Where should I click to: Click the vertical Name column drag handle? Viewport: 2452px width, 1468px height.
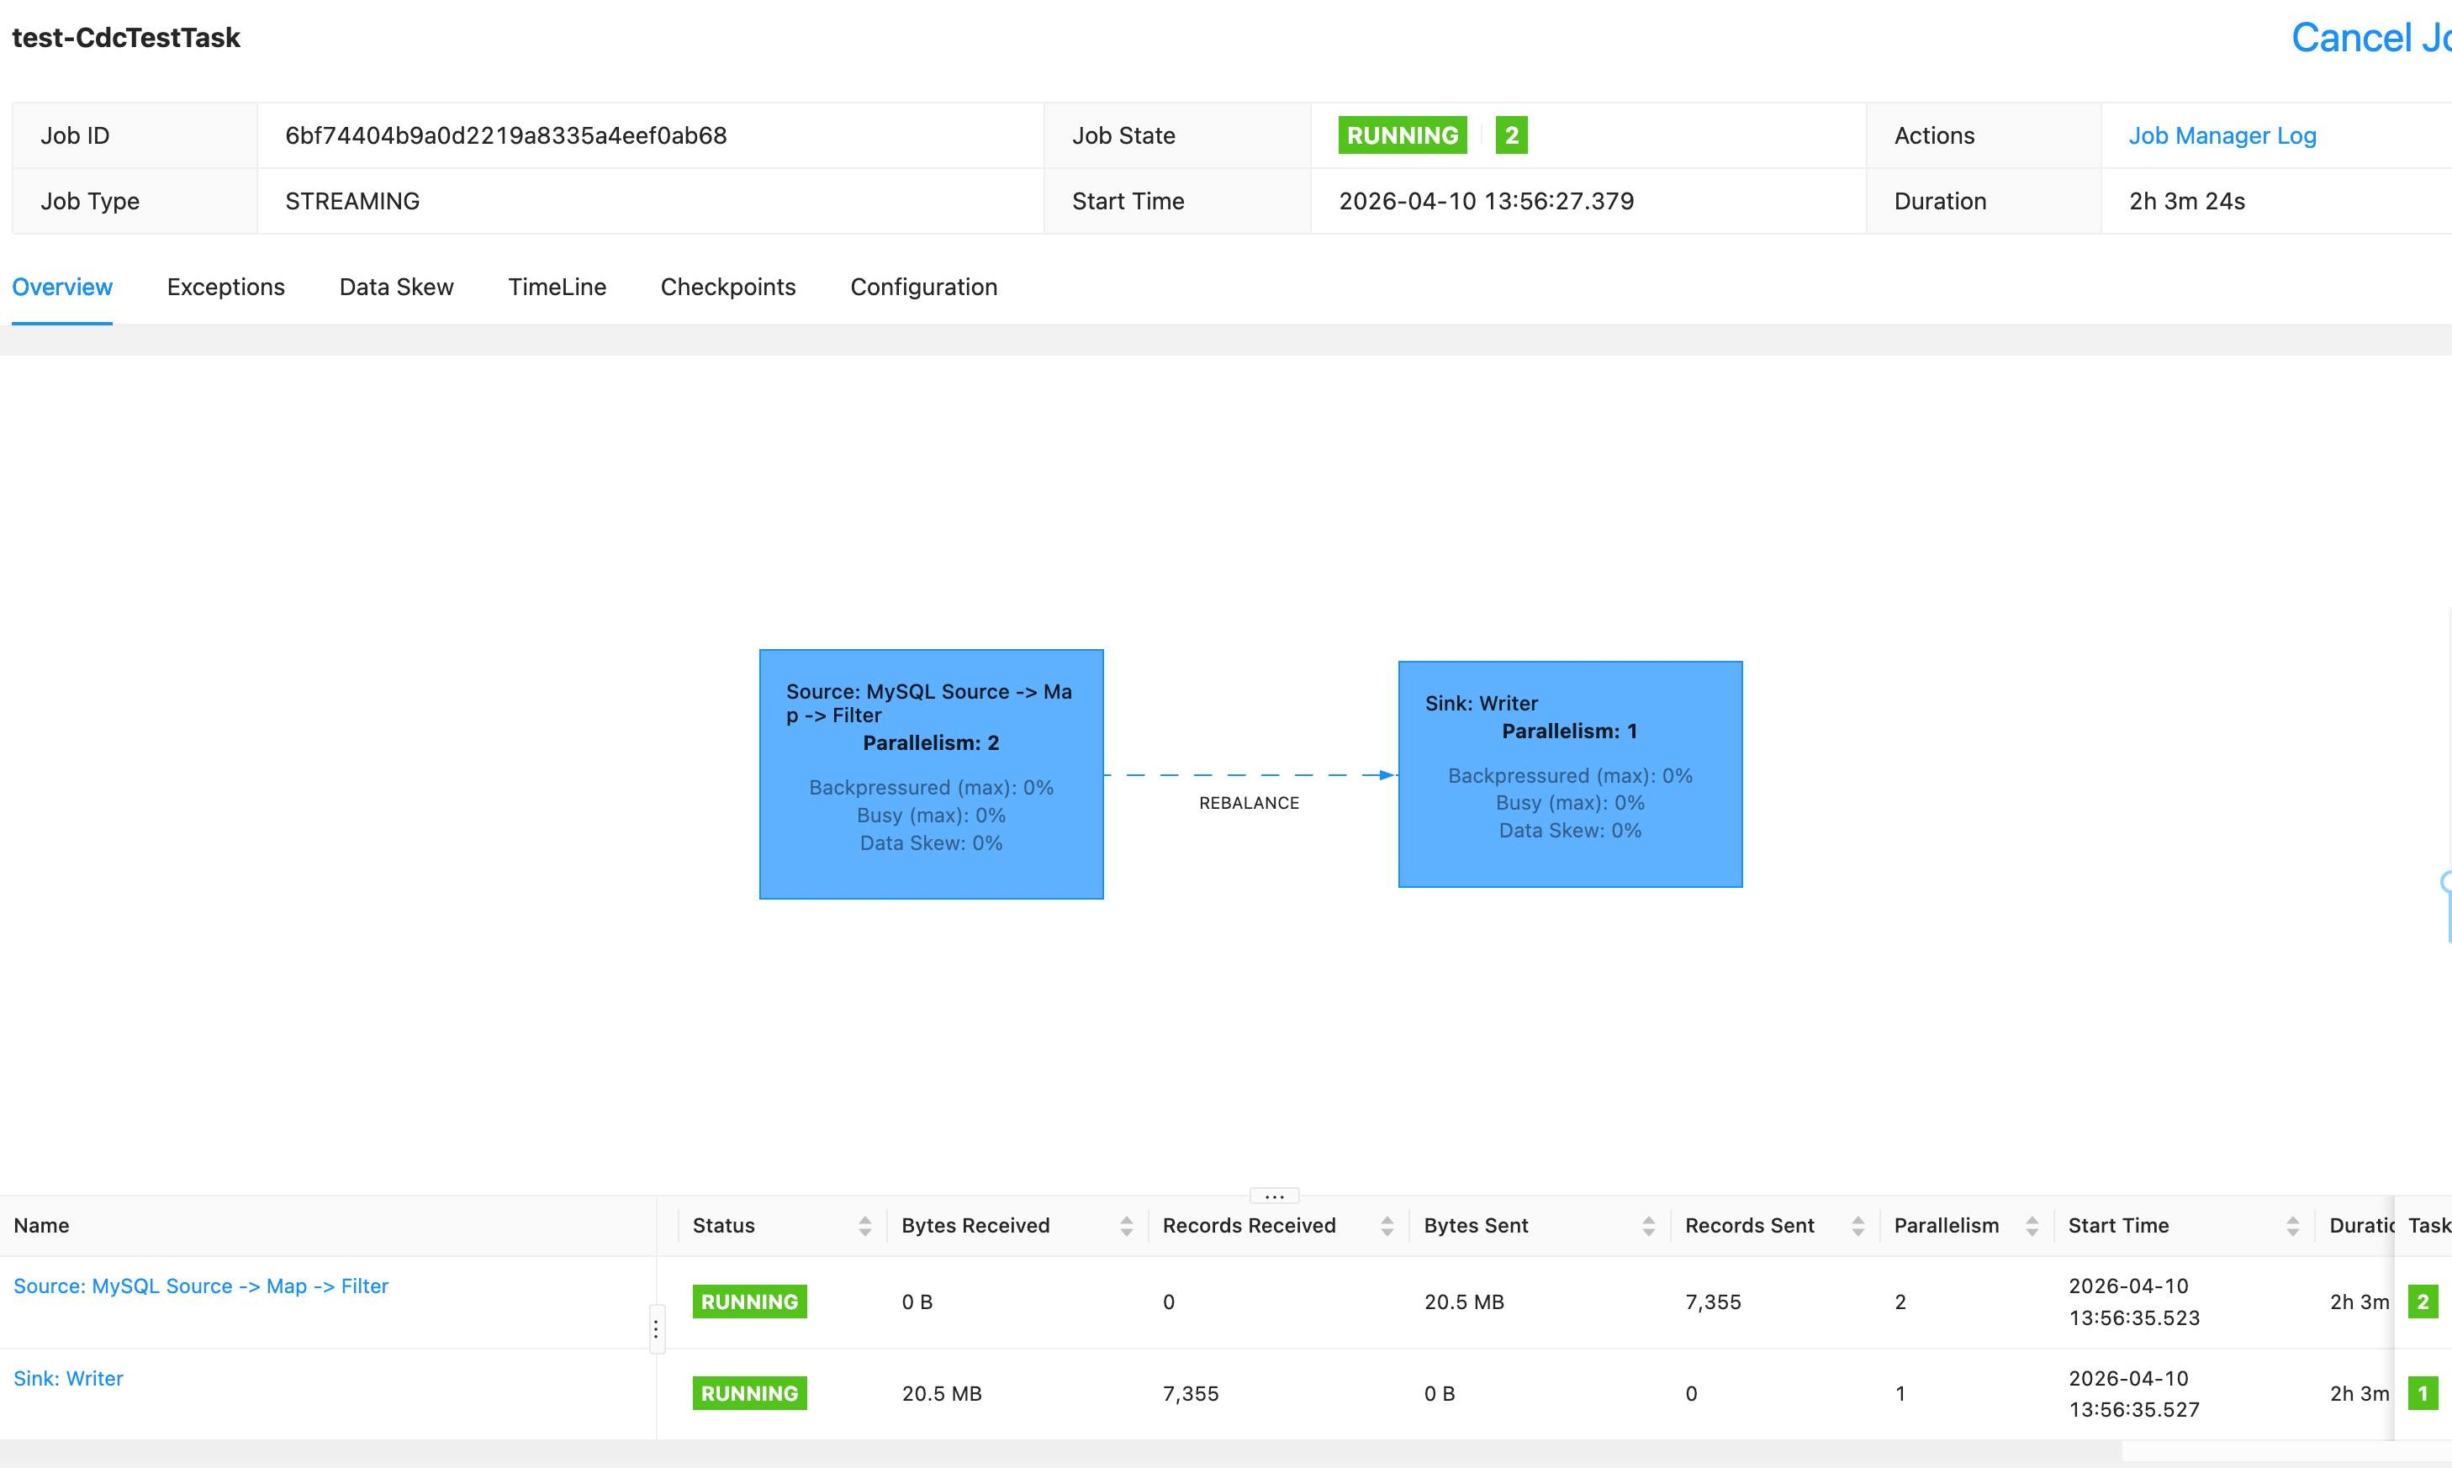pyautogui.click(x=656, y=1328)
